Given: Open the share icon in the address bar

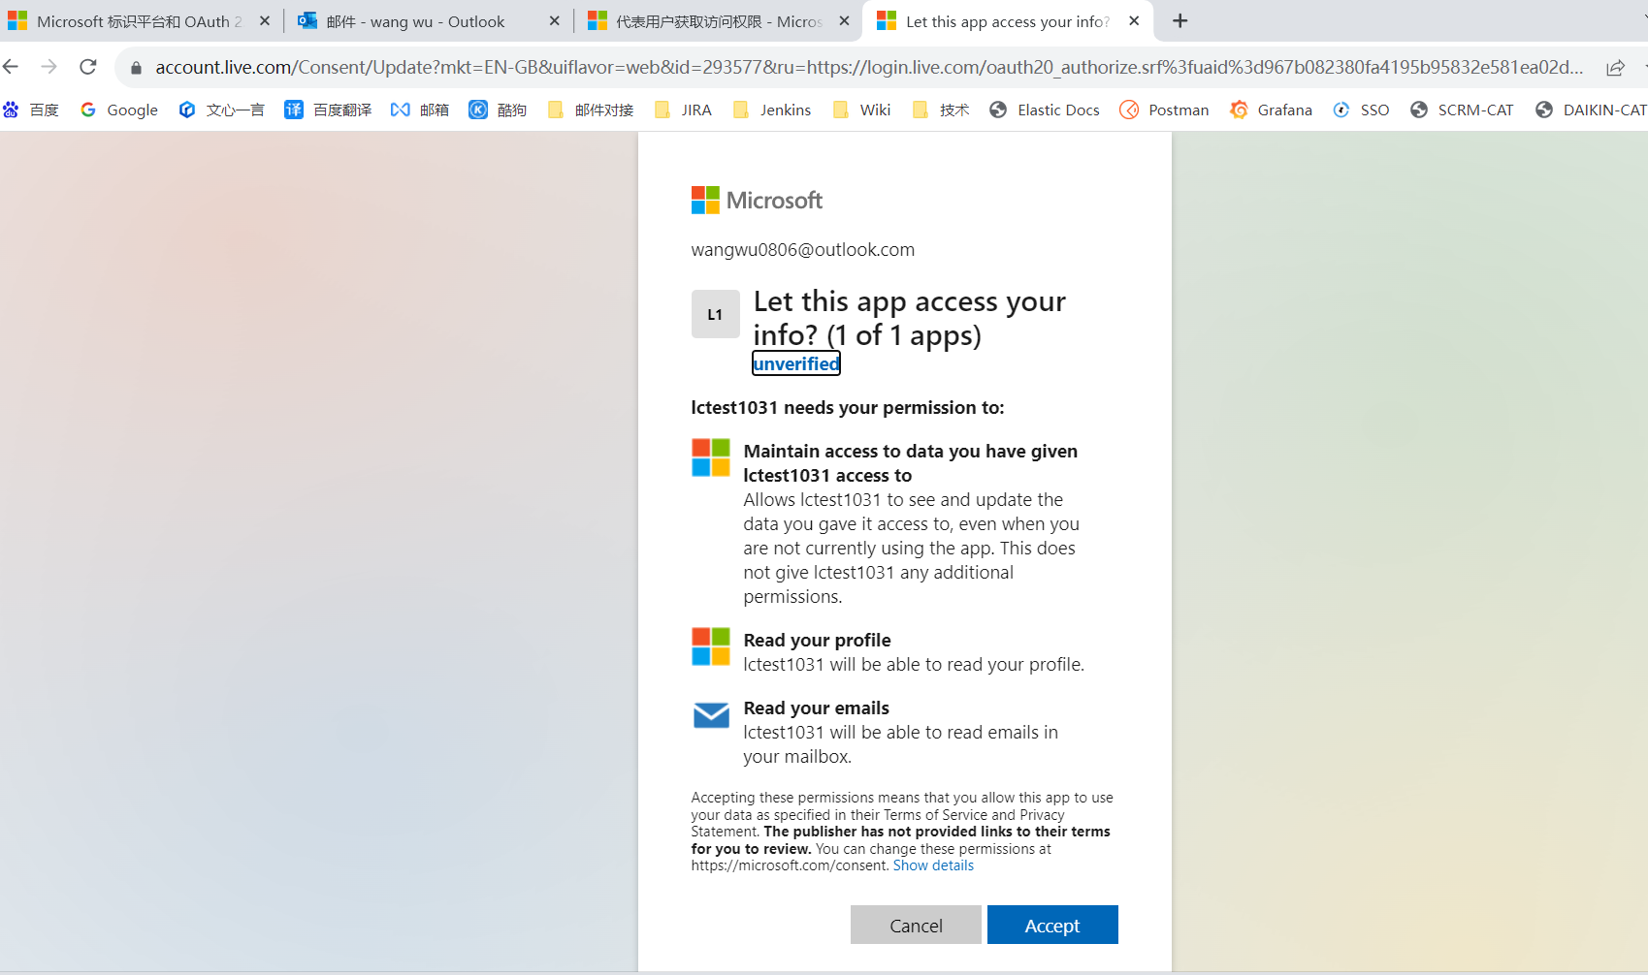Looking at the screenshot, I should [1613, 66].
